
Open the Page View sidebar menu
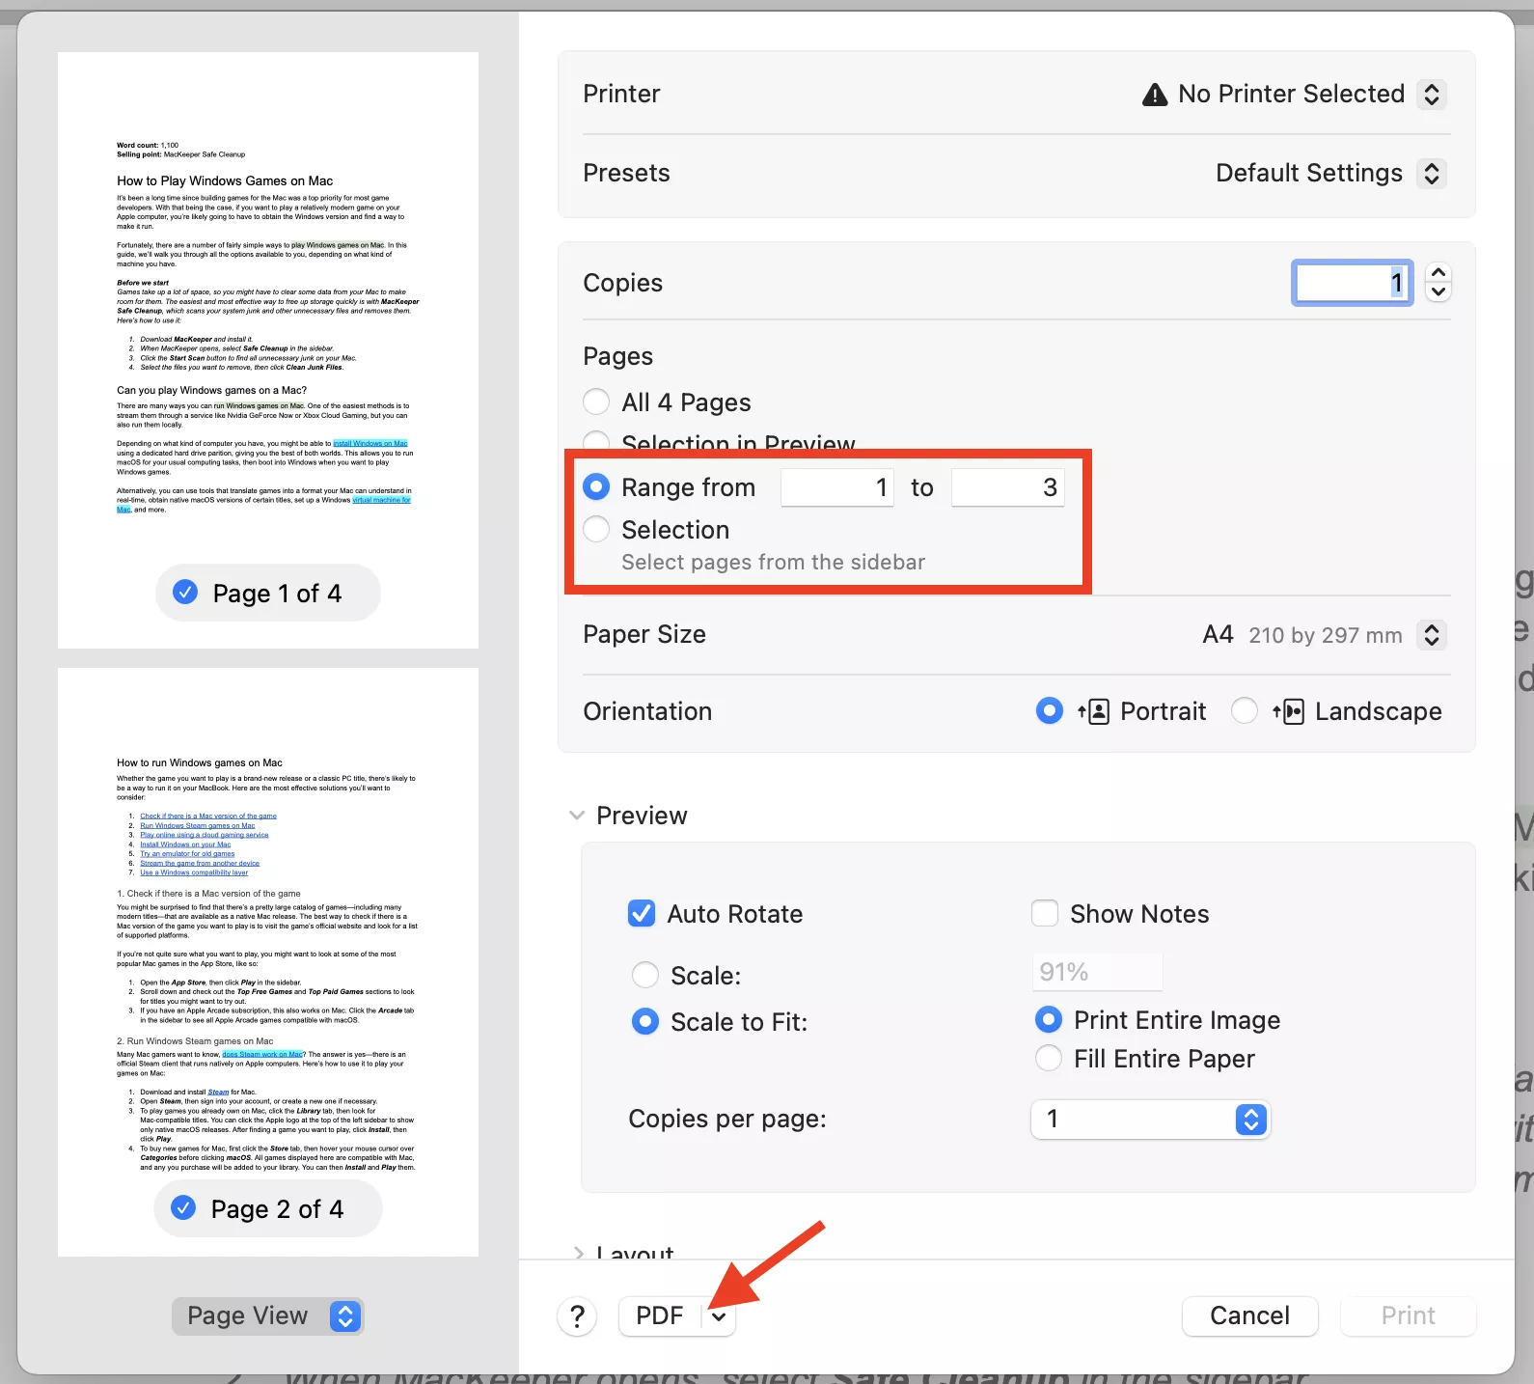(x=267, y=1316)
